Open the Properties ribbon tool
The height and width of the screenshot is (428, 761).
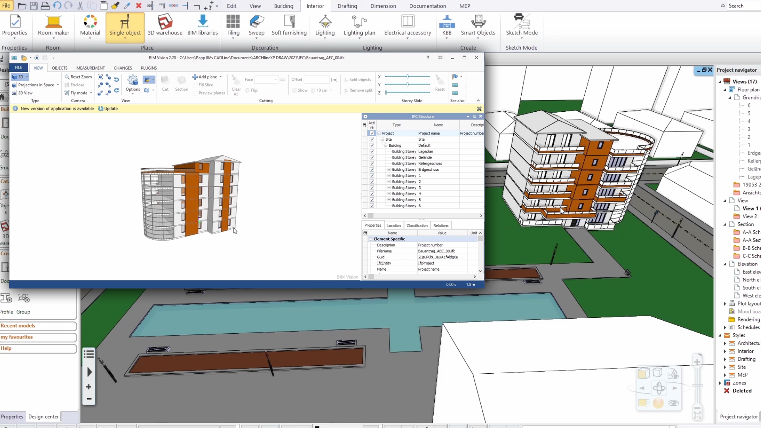[15, 26]
